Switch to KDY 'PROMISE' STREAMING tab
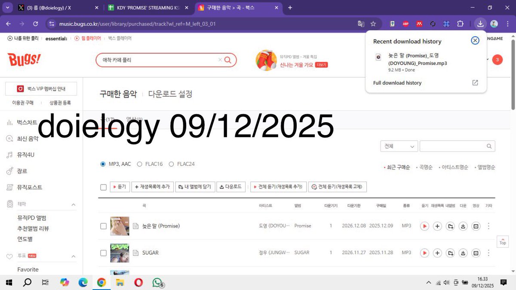Screen dimensions: 516x290 pos(148,8)
